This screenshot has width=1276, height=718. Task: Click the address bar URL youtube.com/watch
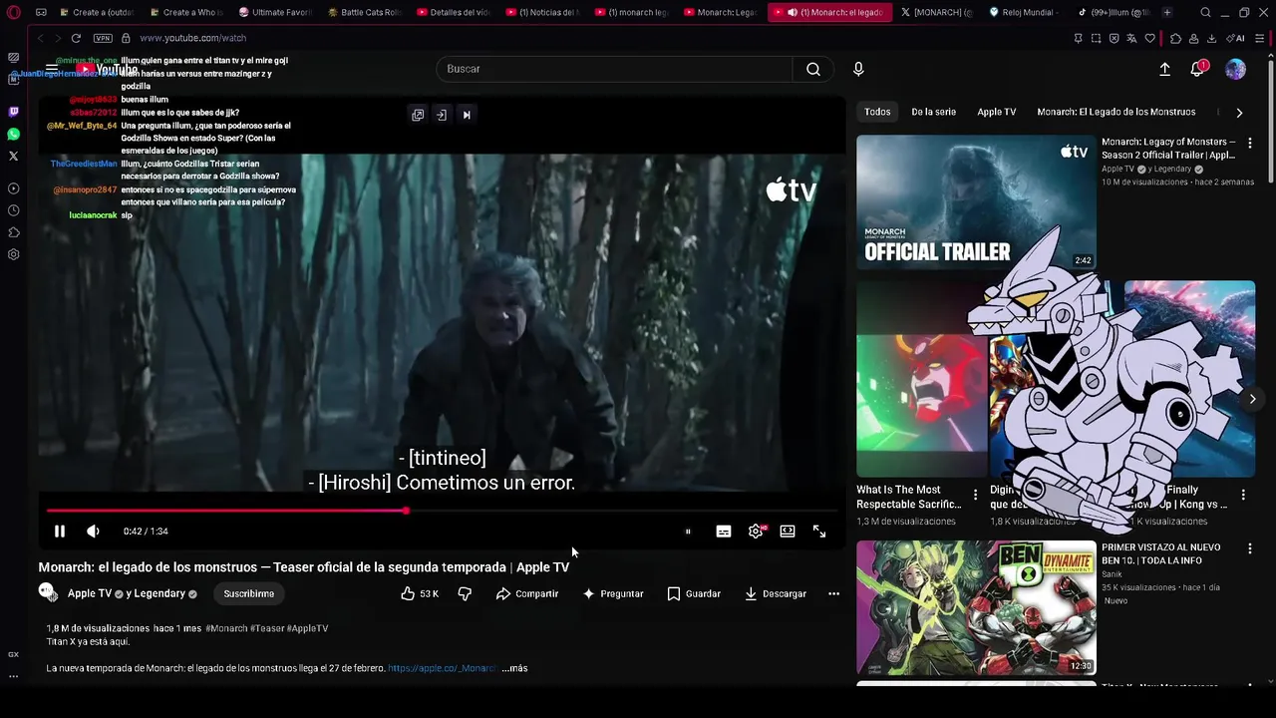pos(192,38)
